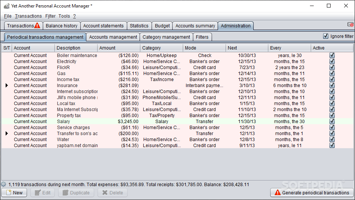Toggle the Ignore filter checkbox
The height and width of the screenshot is (200, 355).
[326, 36]
